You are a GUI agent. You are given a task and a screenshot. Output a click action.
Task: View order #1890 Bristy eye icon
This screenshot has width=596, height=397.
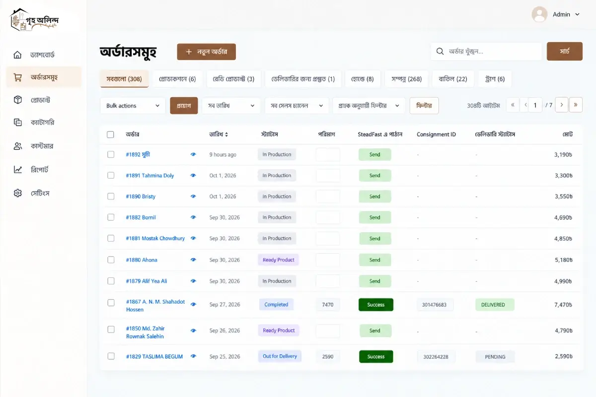point(193,197)
